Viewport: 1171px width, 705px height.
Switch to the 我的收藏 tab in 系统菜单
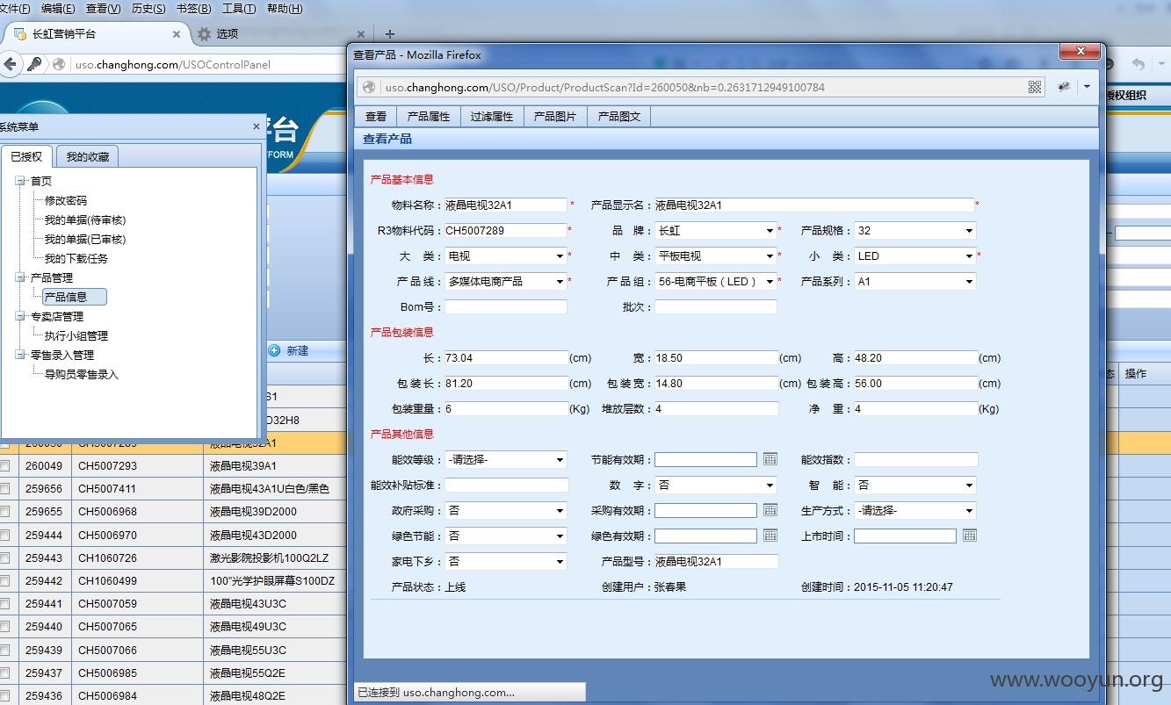pyautogui.click(x=88, y=157)
